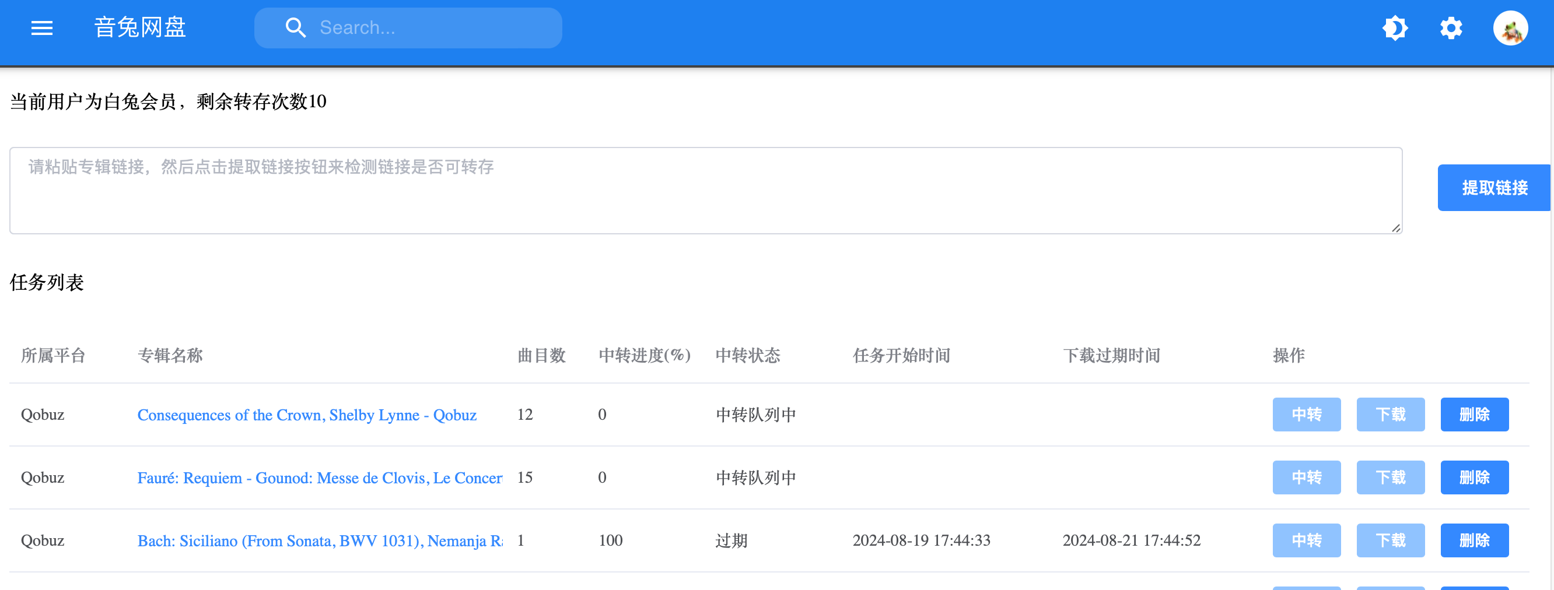Click the 提取链接 button
Viewport: 1554px width, 590px height.
(1494, 188)
